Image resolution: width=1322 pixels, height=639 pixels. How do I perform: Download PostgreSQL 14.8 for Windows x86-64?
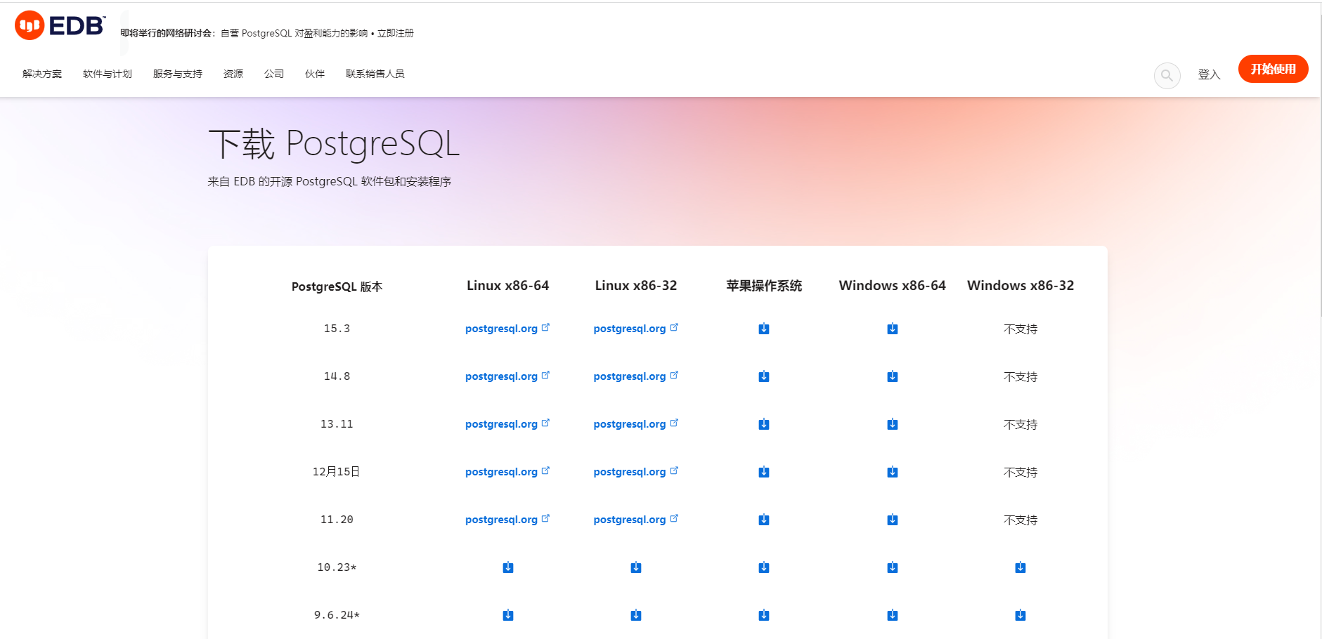(x=893, y=376)
